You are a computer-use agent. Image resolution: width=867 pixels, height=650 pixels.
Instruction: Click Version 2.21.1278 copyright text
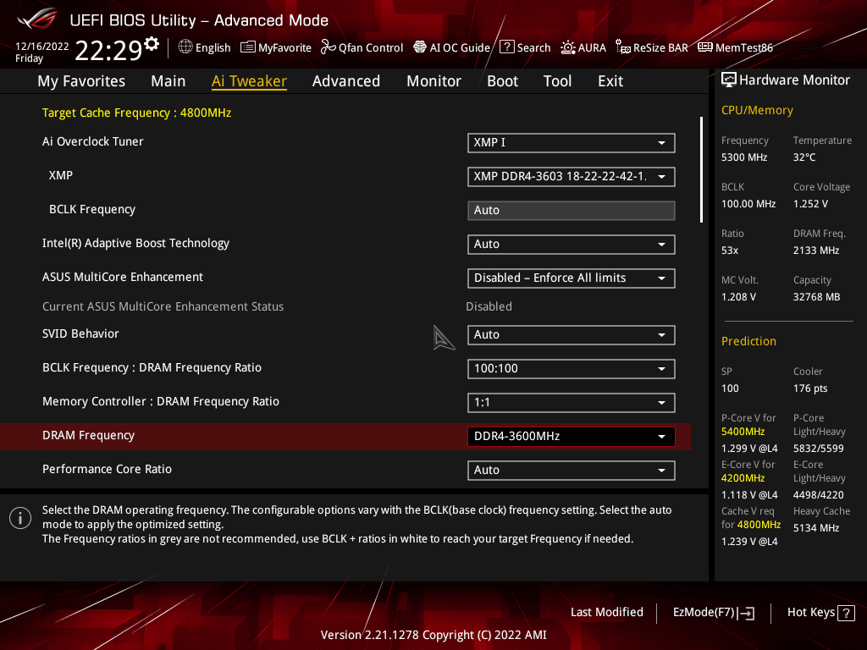(x=433, y=635)
